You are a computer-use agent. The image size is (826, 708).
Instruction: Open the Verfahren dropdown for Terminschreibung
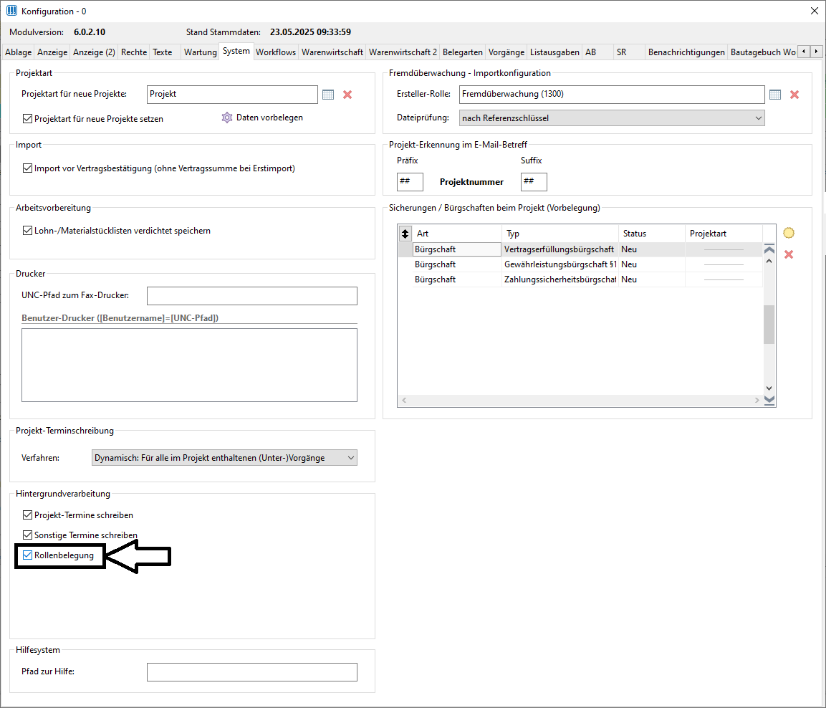[x=224, y=458]
